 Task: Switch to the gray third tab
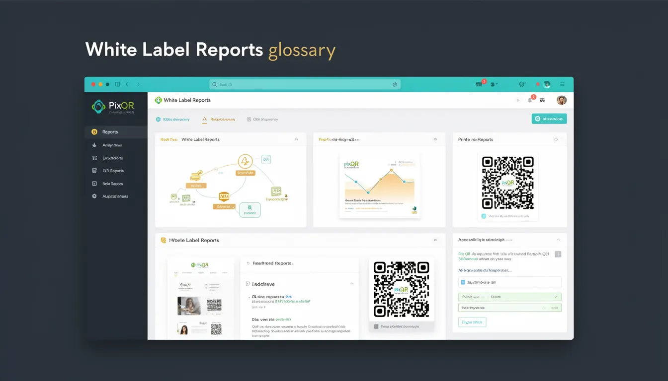(262, 120)
